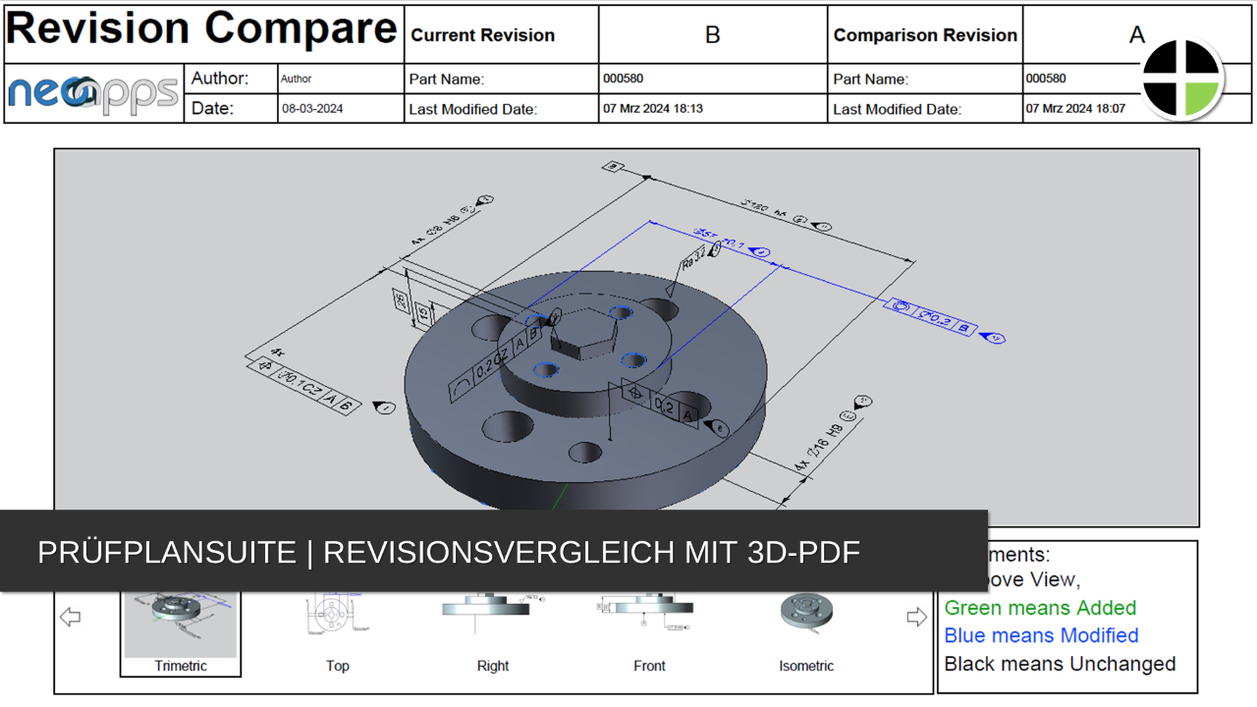
Task: Click the Current Revision label
Action: click(482, 35)
